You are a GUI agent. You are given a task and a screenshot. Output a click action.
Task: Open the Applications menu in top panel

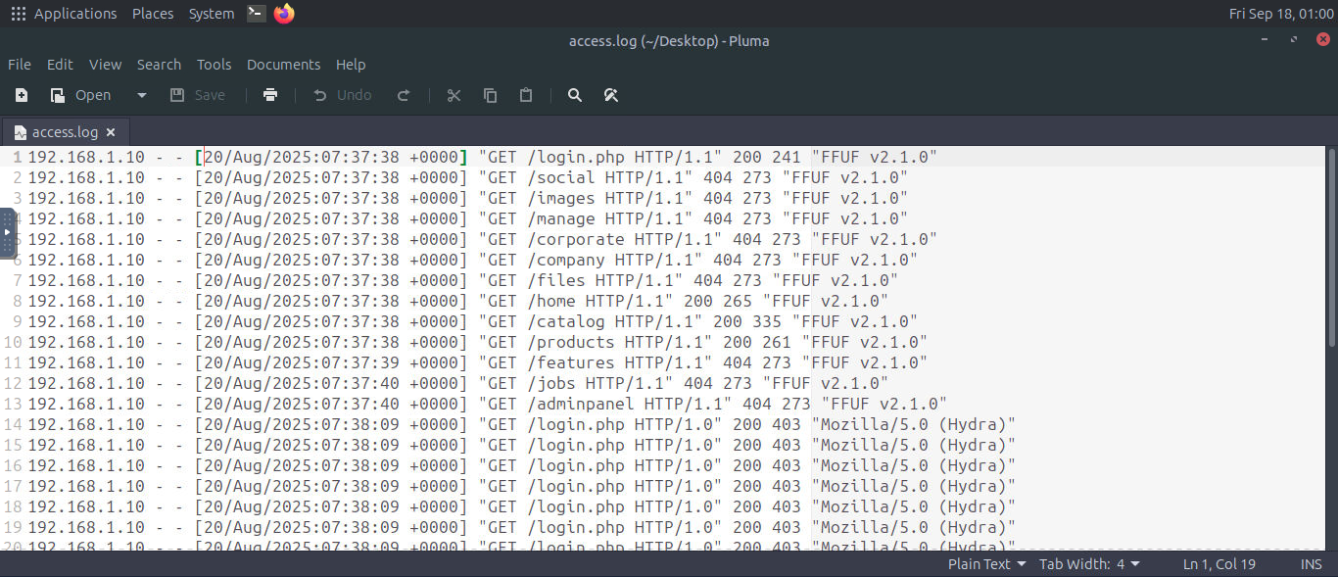click(x=75, y=14)
